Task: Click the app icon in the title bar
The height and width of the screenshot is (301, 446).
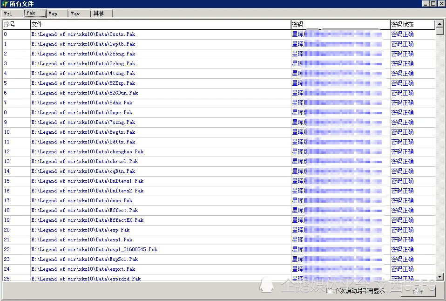Action: click(x=5, y=4)
